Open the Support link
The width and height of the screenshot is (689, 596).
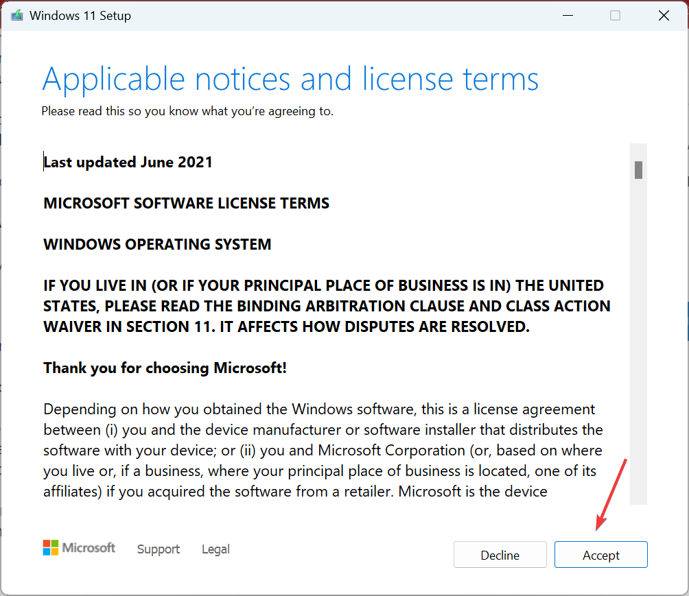click(x=159, y=549)
